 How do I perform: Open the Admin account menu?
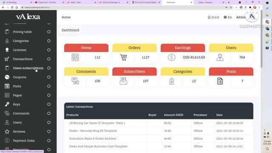click(241, 17)
